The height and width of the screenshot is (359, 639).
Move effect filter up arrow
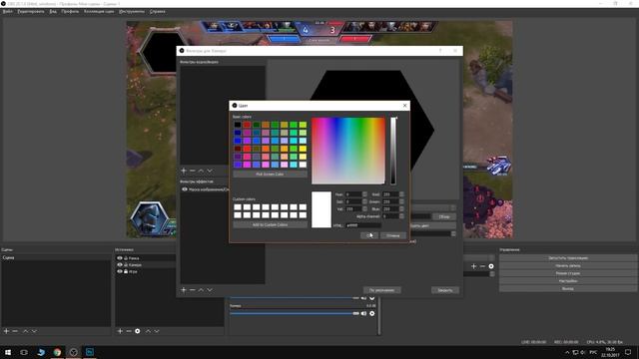tap(201, 290)
